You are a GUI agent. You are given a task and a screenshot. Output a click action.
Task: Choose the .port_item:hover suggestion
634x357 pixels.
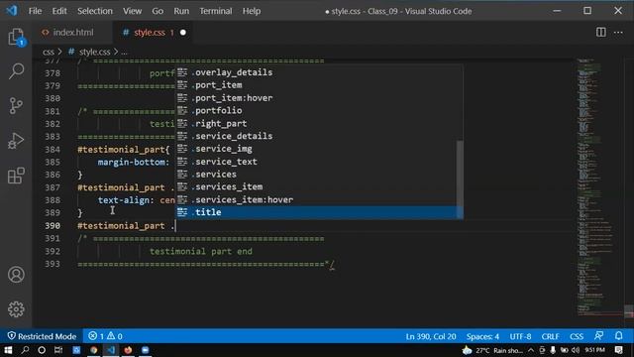click(x=317, y=98)
